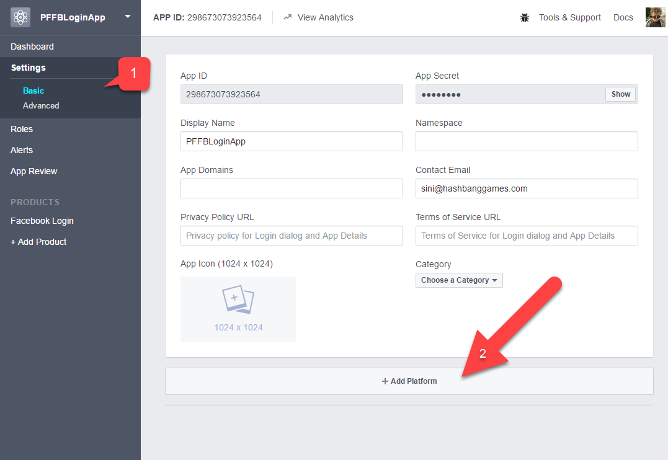Image resolution: width=668 pixels, height=460 pixels.
Task: Click the Contact Email field showing sini@hashbanggames.com
Action: point(527,188)
